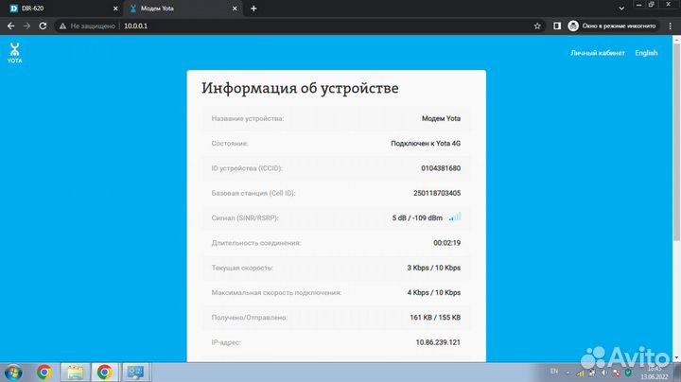This screenshot has width=681, height=382.
Task: Open the control panel taskbar icon
Action: (x=135, y=373)
